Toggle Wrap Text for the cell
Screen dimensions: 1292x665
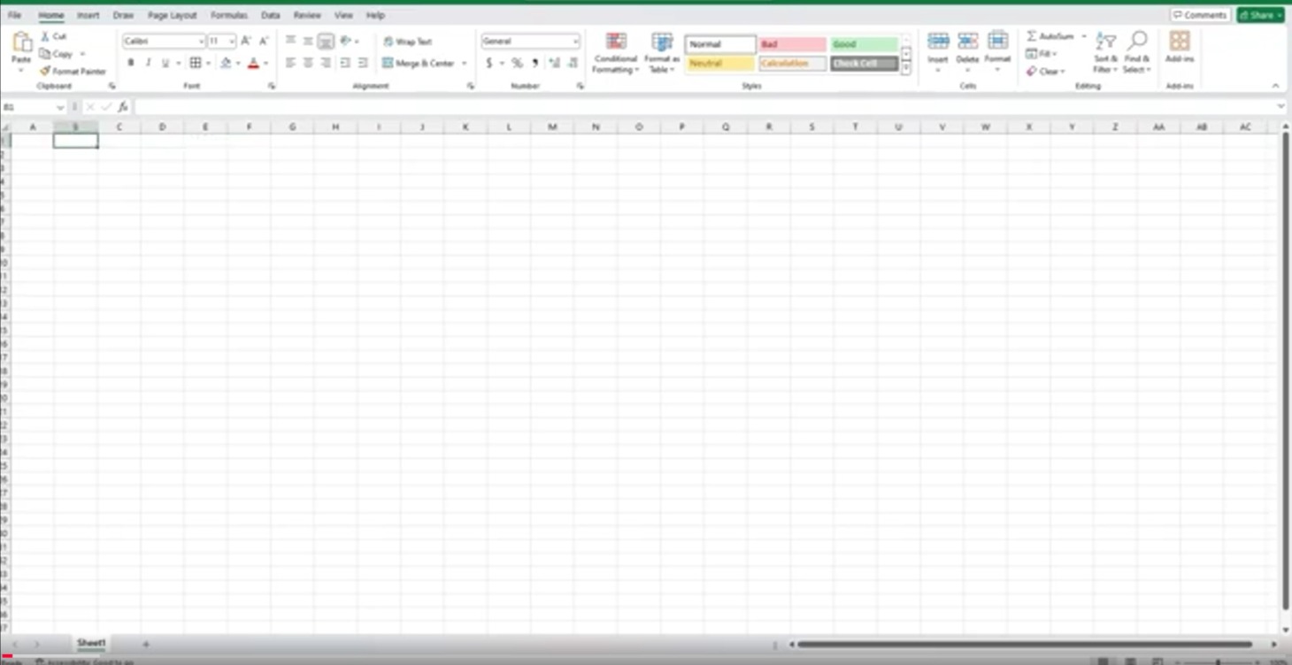407,42
